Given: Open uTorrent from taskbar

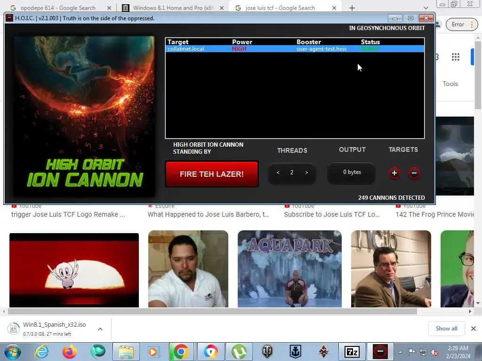Looking at the screenshot, I should [x=240, y=352].
